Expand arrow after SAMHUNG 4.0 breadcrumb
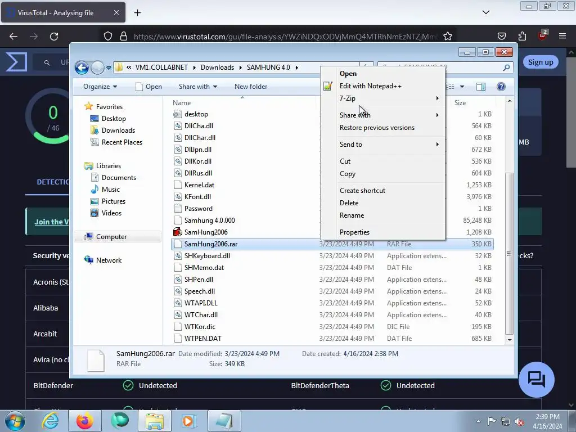 click(296, 67)
